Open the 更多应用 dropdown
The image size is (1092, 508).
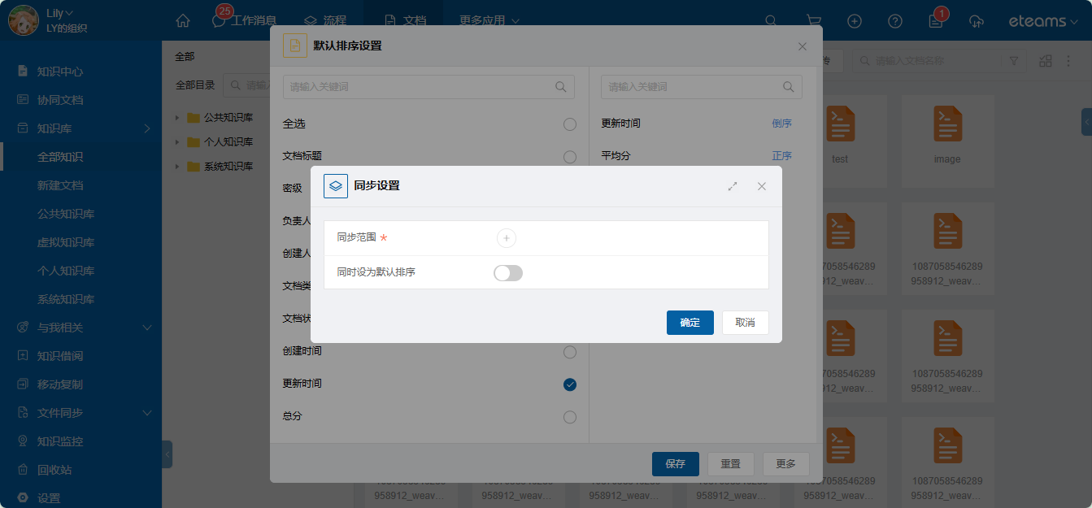click(x=490, y=20)
